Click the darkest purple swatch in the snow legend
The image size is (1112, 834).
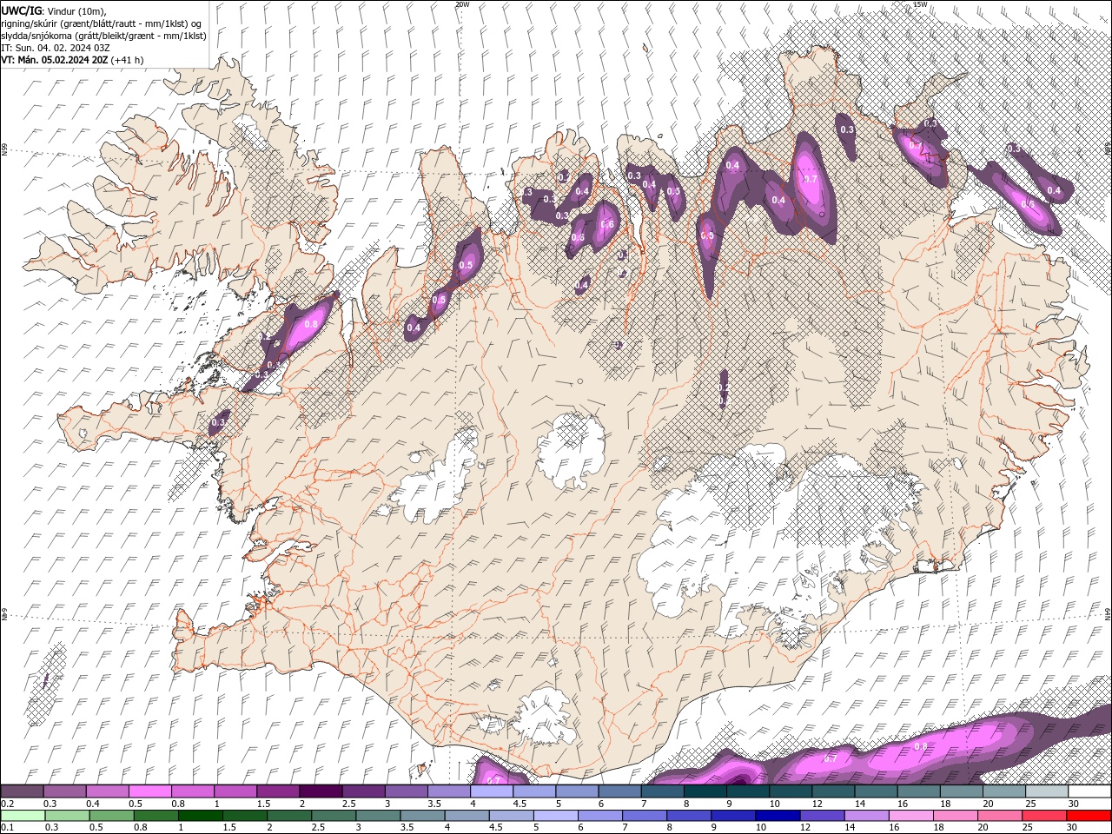(321, 791)
